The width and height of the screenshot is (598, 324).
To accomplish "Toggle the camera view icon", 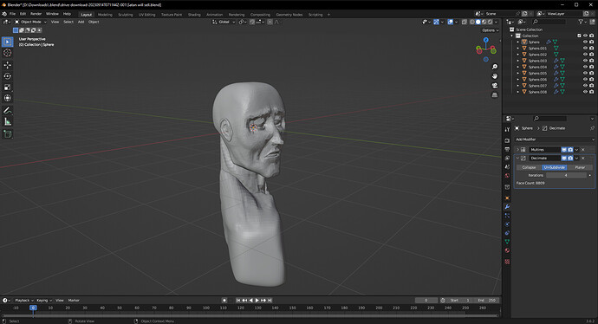I will click(495, 86).
